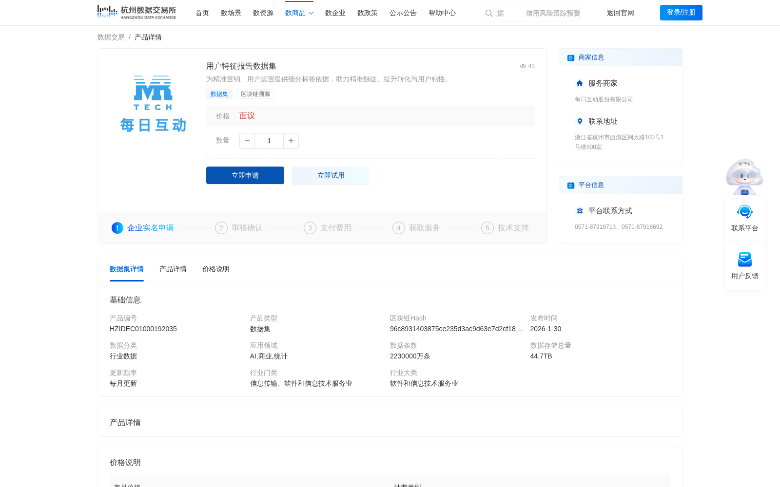The image size is (780, 487).
Task: Click product number HZIDEC01000192035
Action: tap(143, 329)
